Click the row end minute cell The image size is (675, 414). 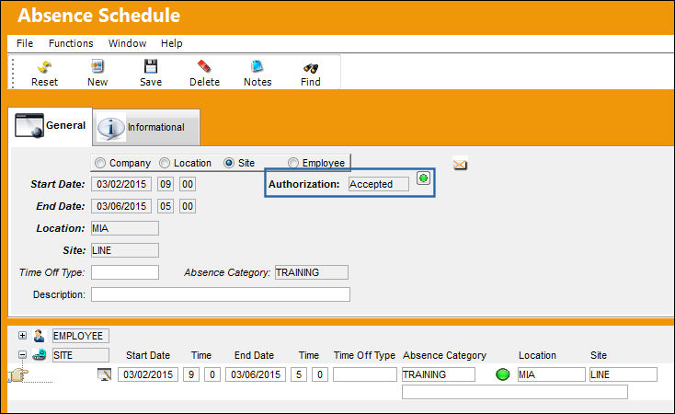pos(320,374)
